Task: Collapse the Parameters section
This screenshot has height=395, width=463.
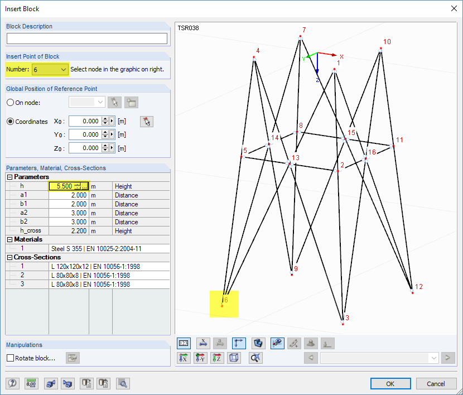Action: coord(9,177)
